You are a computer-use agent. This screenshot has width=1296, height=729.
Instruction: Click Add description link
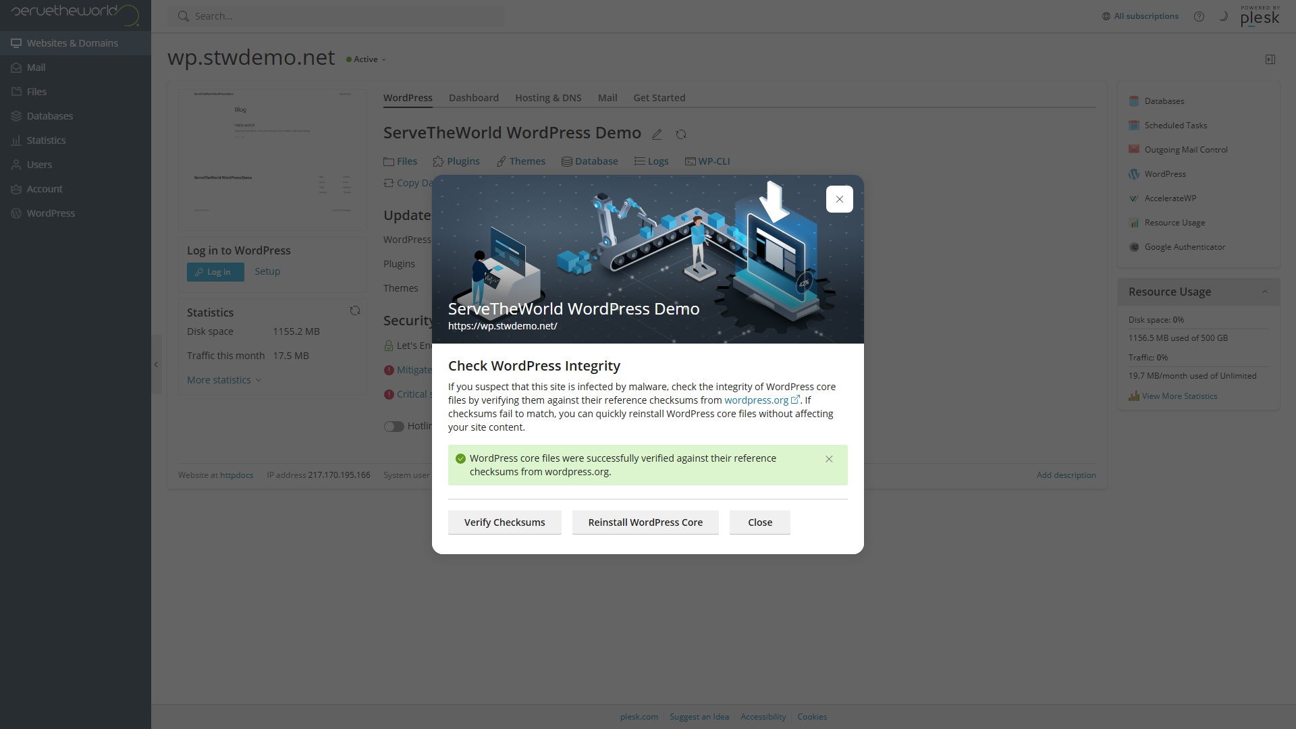1066,475
